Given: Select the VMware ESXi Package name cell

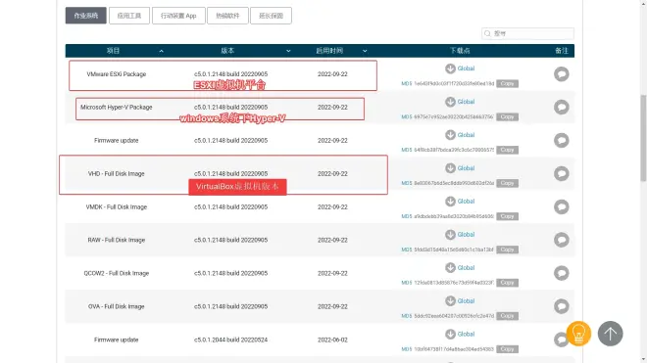Looking at the screenshot, I should click(x=117, y=74).
